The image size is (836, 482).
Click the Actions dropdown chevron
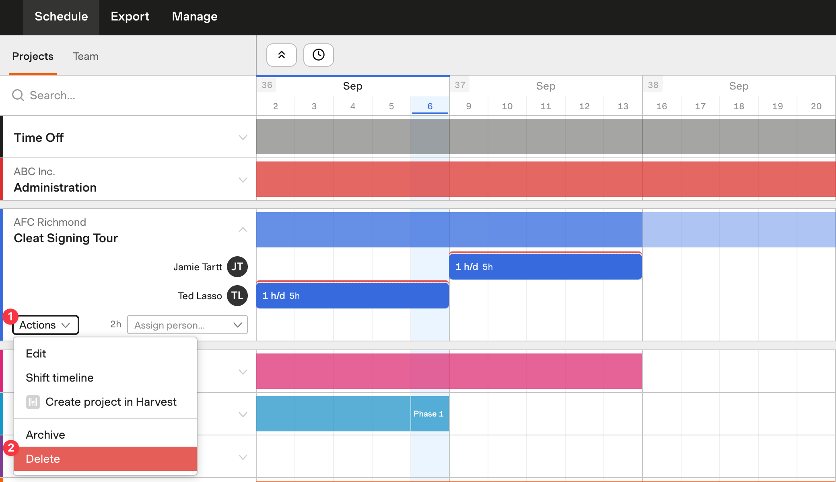point(66,324)
